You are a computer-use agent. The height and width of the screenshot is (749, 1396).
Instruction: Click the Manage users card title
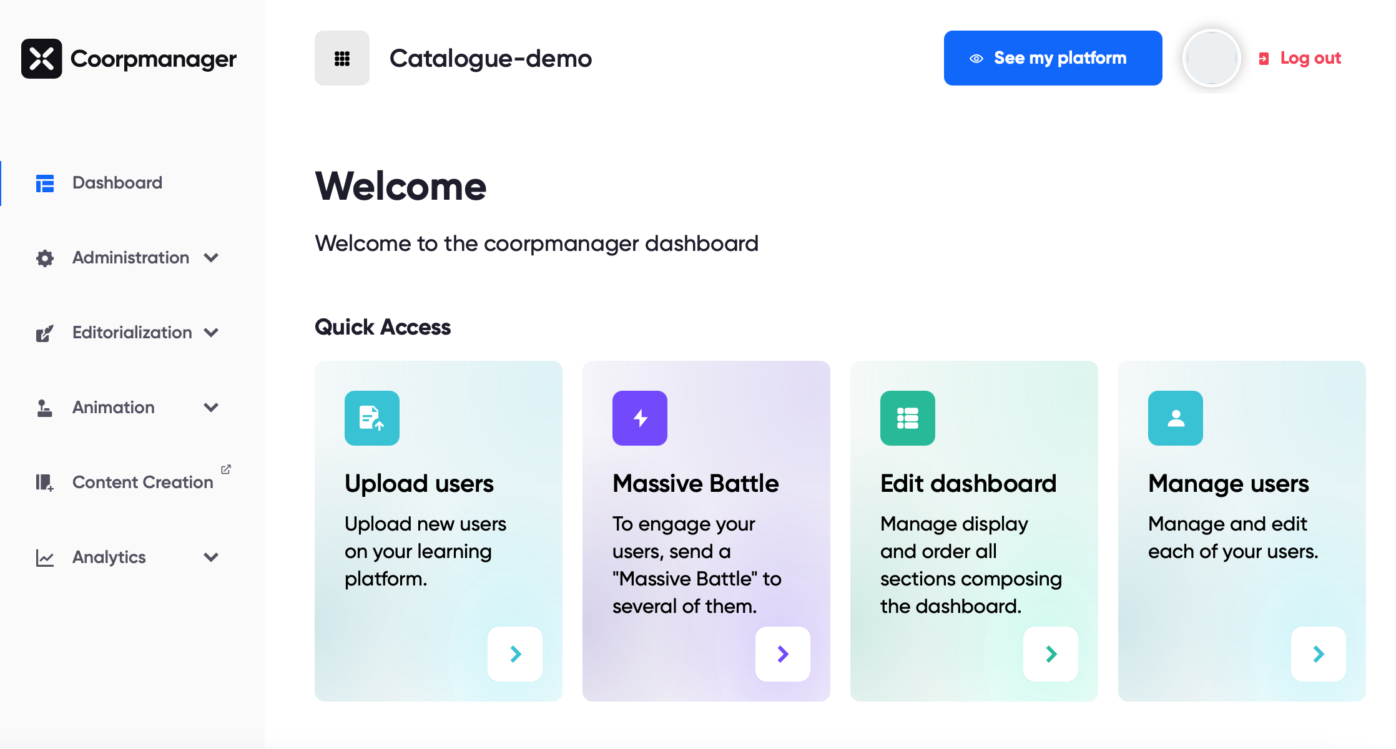tap(1229, 484)
